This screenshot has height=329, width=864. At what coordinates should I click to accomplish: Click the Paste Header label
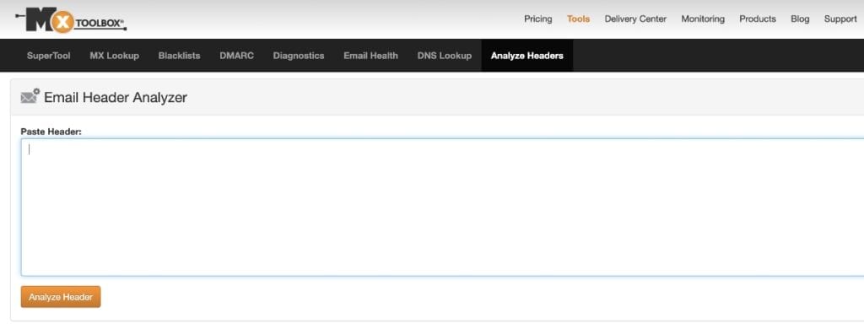pos(51,131)
